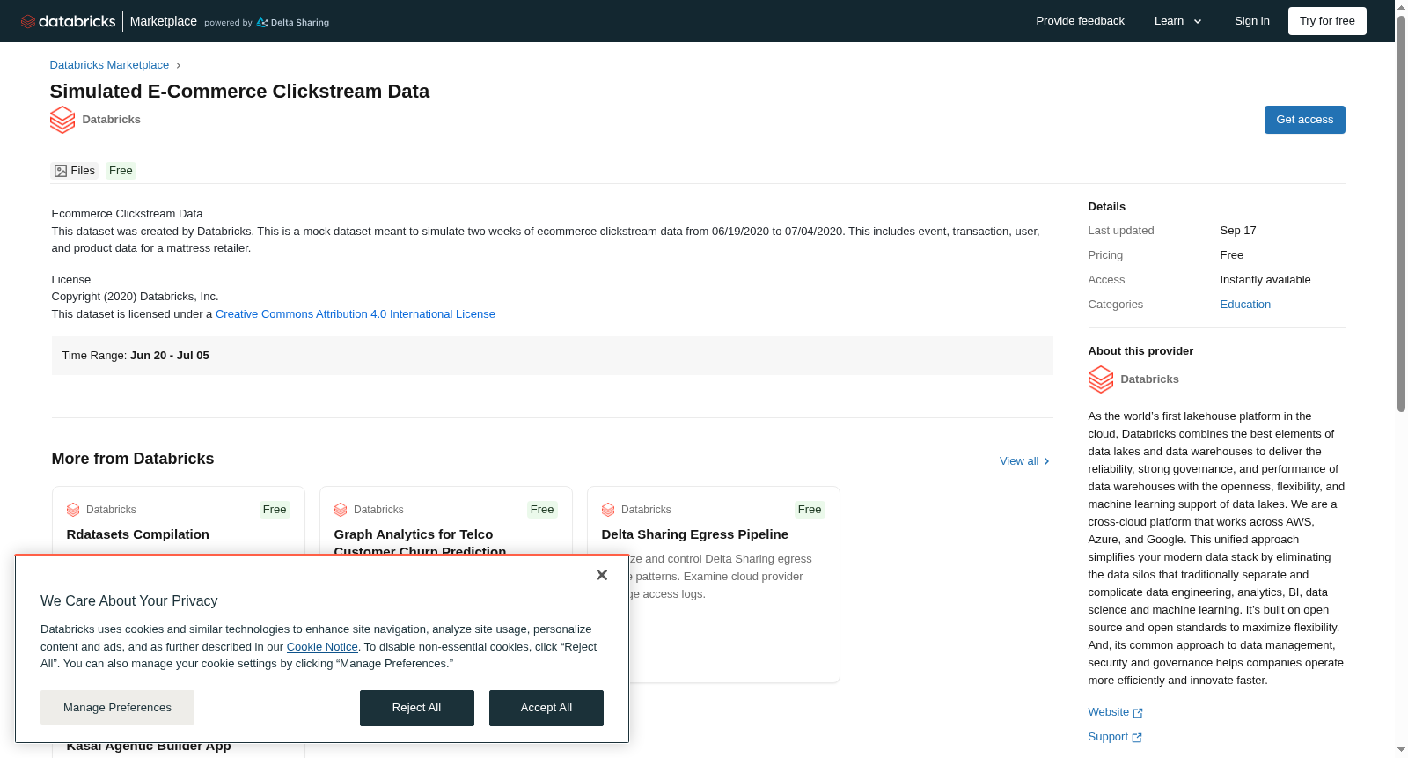Screen dimensions: 1408x758
Task: Click the Kasal Agentic Builder App card title
Action: tap(149, 747)
